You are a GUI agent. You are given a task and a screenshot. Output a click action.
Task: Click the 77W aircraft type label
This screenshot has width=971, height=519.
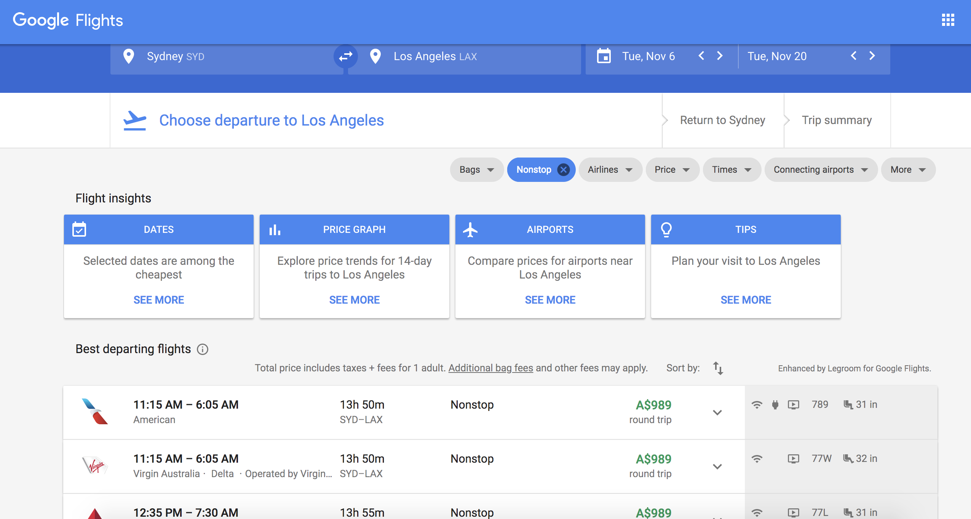pos(821,459)
